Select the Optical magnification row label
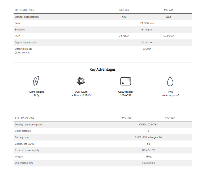The height and width of the screenshot is (177, 206). (x=27, y=17)
